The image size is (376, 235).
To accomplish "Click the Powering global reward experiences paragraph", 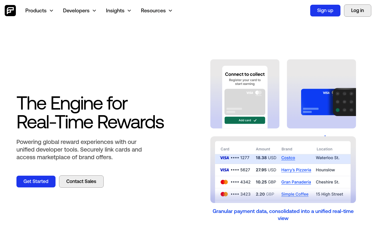I will pos(79,150).
